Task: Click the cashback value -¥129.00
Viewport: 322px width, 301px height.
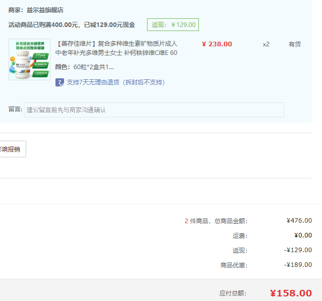Action: coord(298,250)
